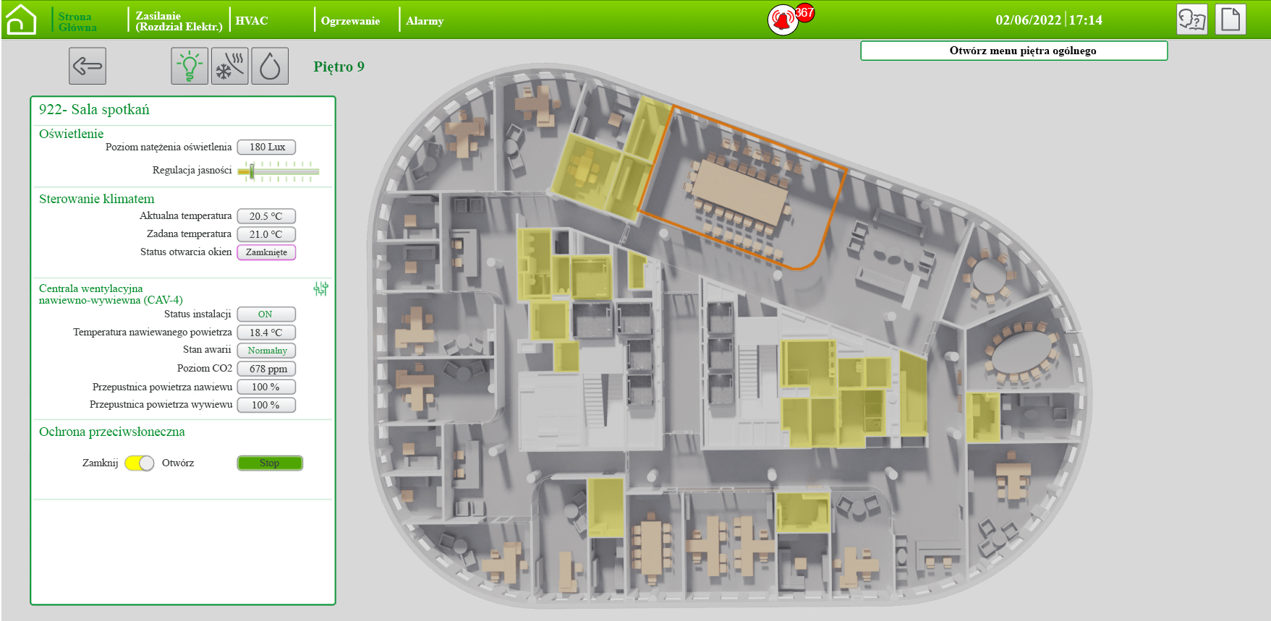The height and width of the screenshot is (621, 1271).
Task: Open the Alarmy menu
Action: click(425, 21)
